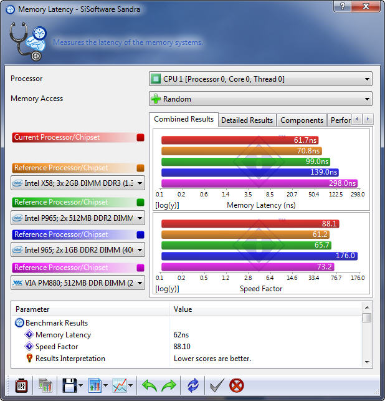Open the partially hidden Perfor tab
This screenshot has height=401, width=385.
[x=340, y=120]
